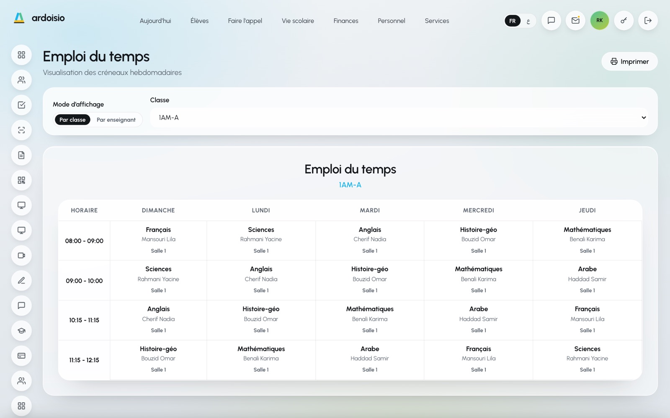670x418 pixels.
Task: Go to Aujourd'hui in top navigation
Action: [155, 21]
